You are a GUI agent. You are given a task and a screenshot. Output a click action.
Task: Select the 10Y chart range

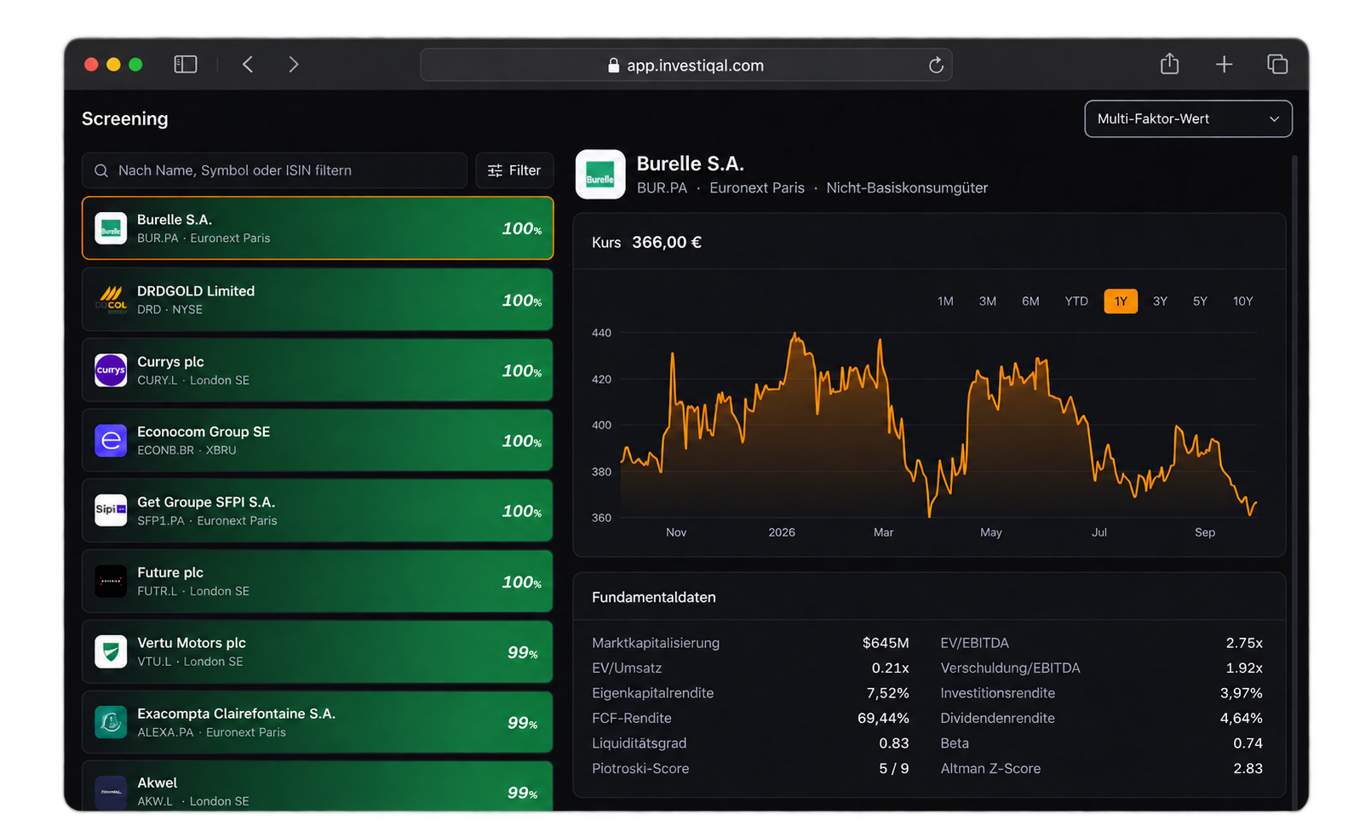pos(1243,301)
